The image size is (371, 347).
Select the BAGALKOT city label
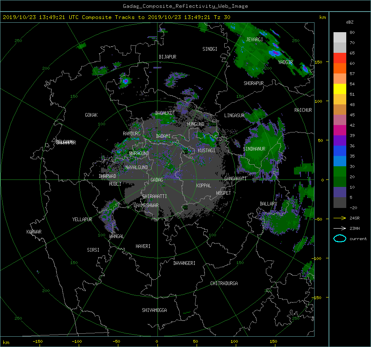[x=165, y=113]
